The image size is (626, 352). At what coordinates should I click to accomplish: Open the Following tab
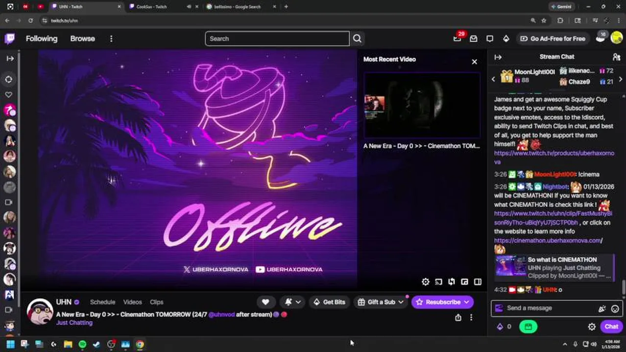(42, 39)
